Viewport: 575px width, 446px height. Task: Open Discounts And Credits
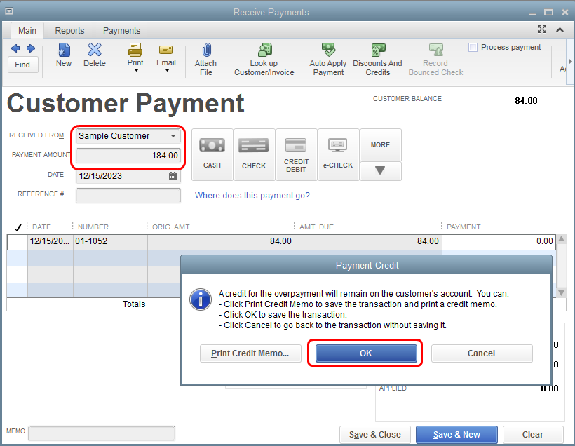[378, 59]
